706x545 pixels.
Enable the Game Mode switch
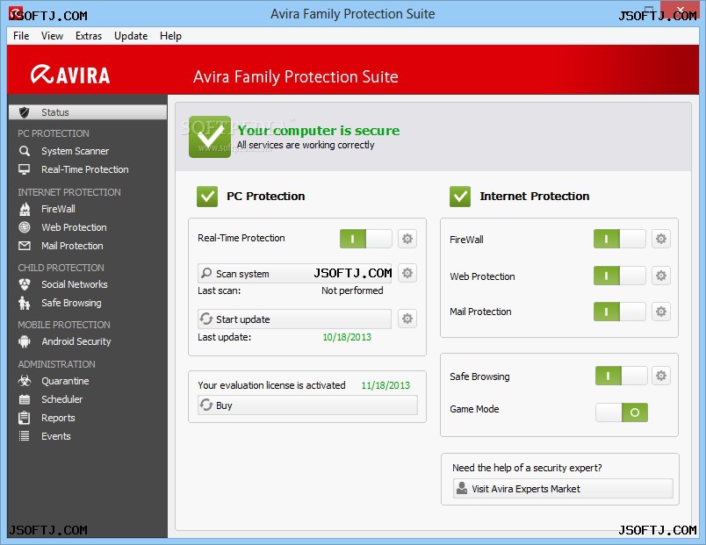622,412
